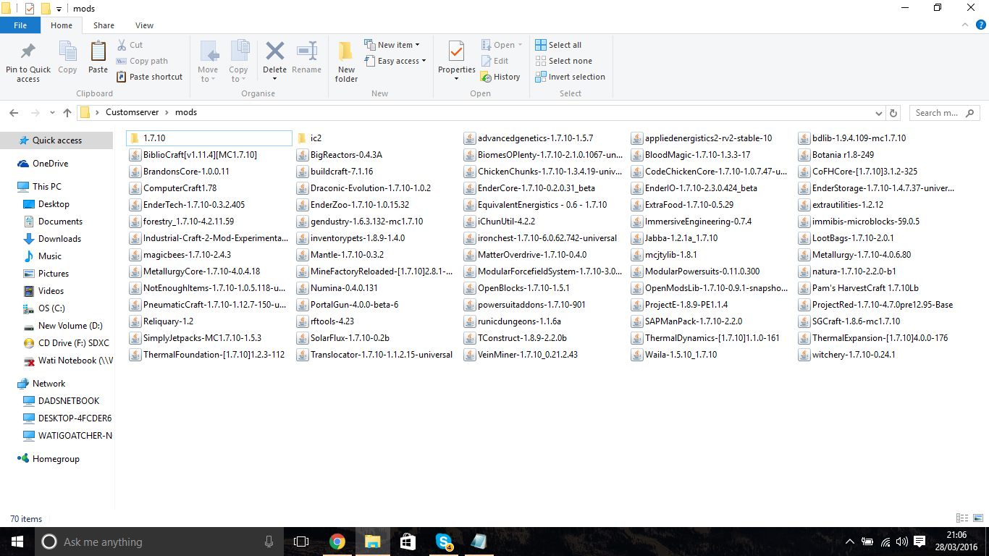
Task: Click the Cortana Ask me anything box
Action: (159, 542)
